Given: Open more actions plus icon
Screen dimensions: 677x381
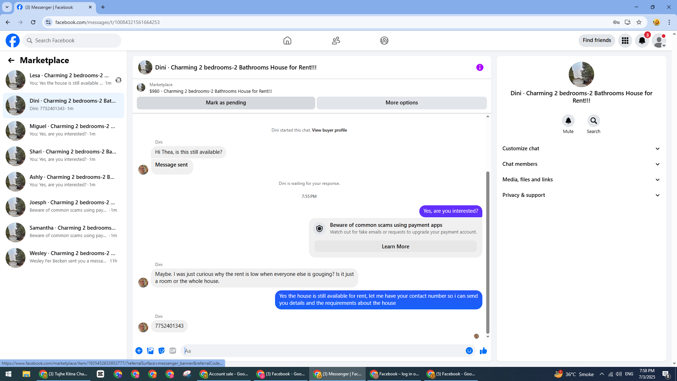Looking at the screenshot, I should [139, 351].
